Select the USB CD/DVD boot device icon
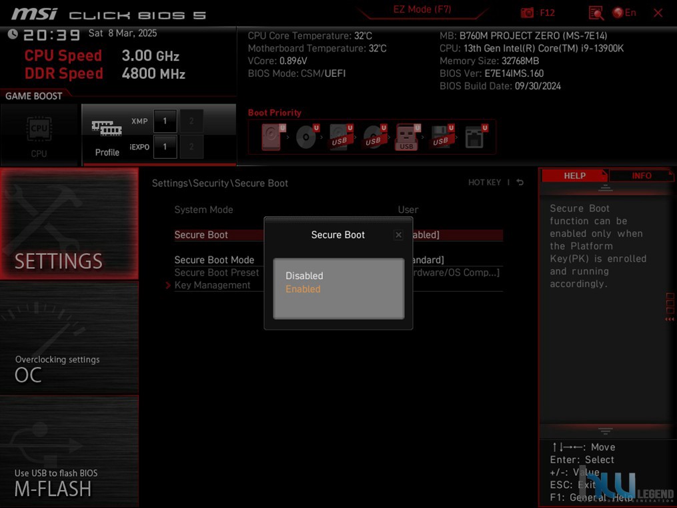The width and height of the screenshot is (677, 508). tap(374, 137)
